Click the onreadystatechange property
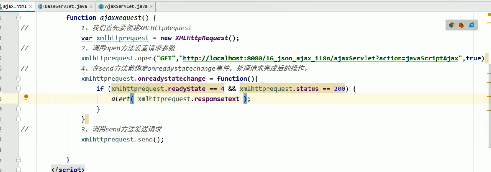The image size is (491, 172). click(171, 79)
